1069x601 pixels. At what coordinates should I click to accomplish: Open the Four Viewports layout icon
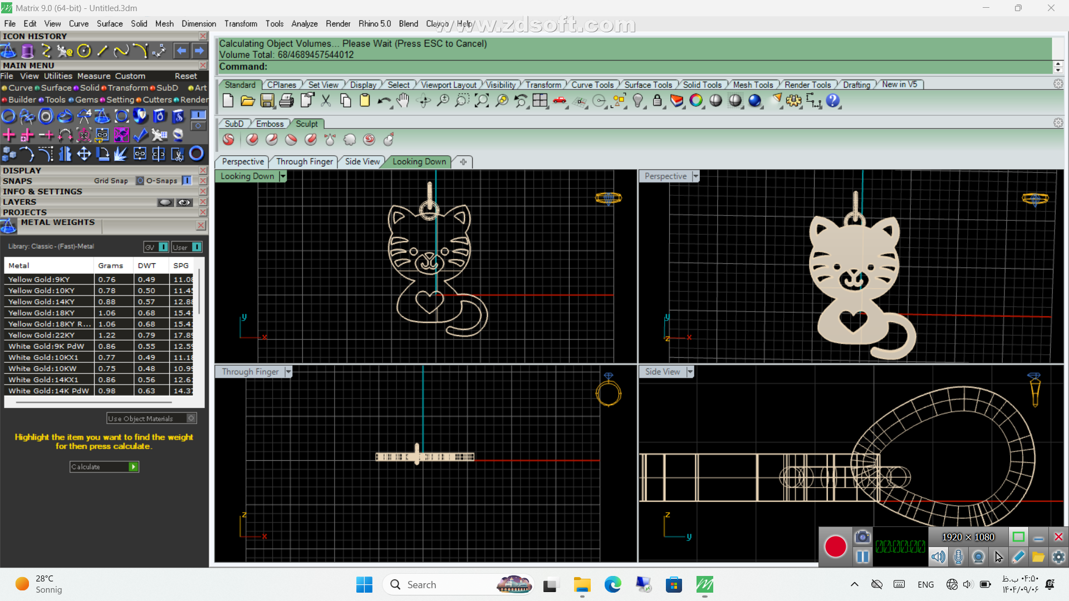click(540, 101)
